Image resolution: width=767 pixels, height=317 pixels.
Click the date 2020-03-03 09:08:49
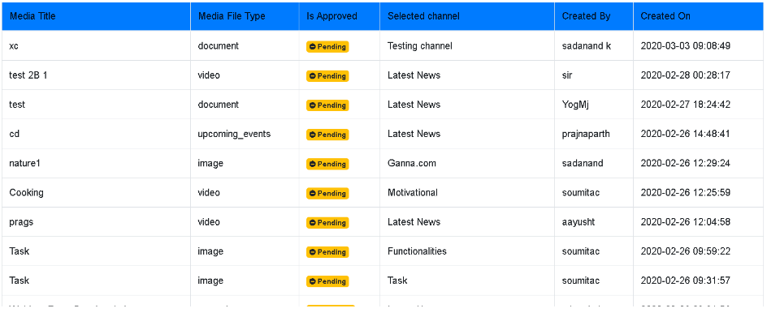click(x=685, y=46)
